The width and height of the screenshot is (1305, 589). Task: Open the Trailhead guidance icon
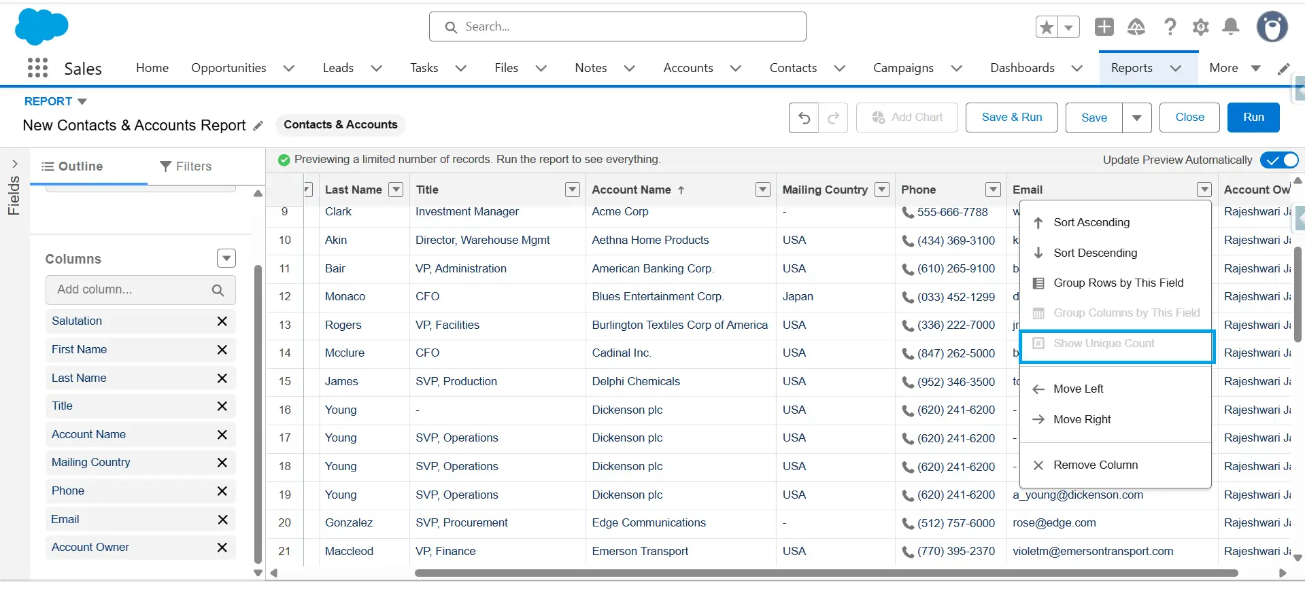pyautogui.click(x=1136, y=26)
